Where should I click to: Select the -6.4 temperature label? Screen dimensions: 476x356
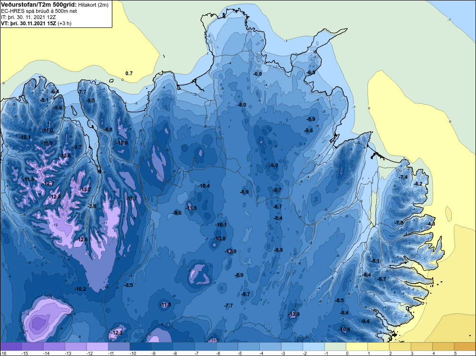tap(55, 92)
